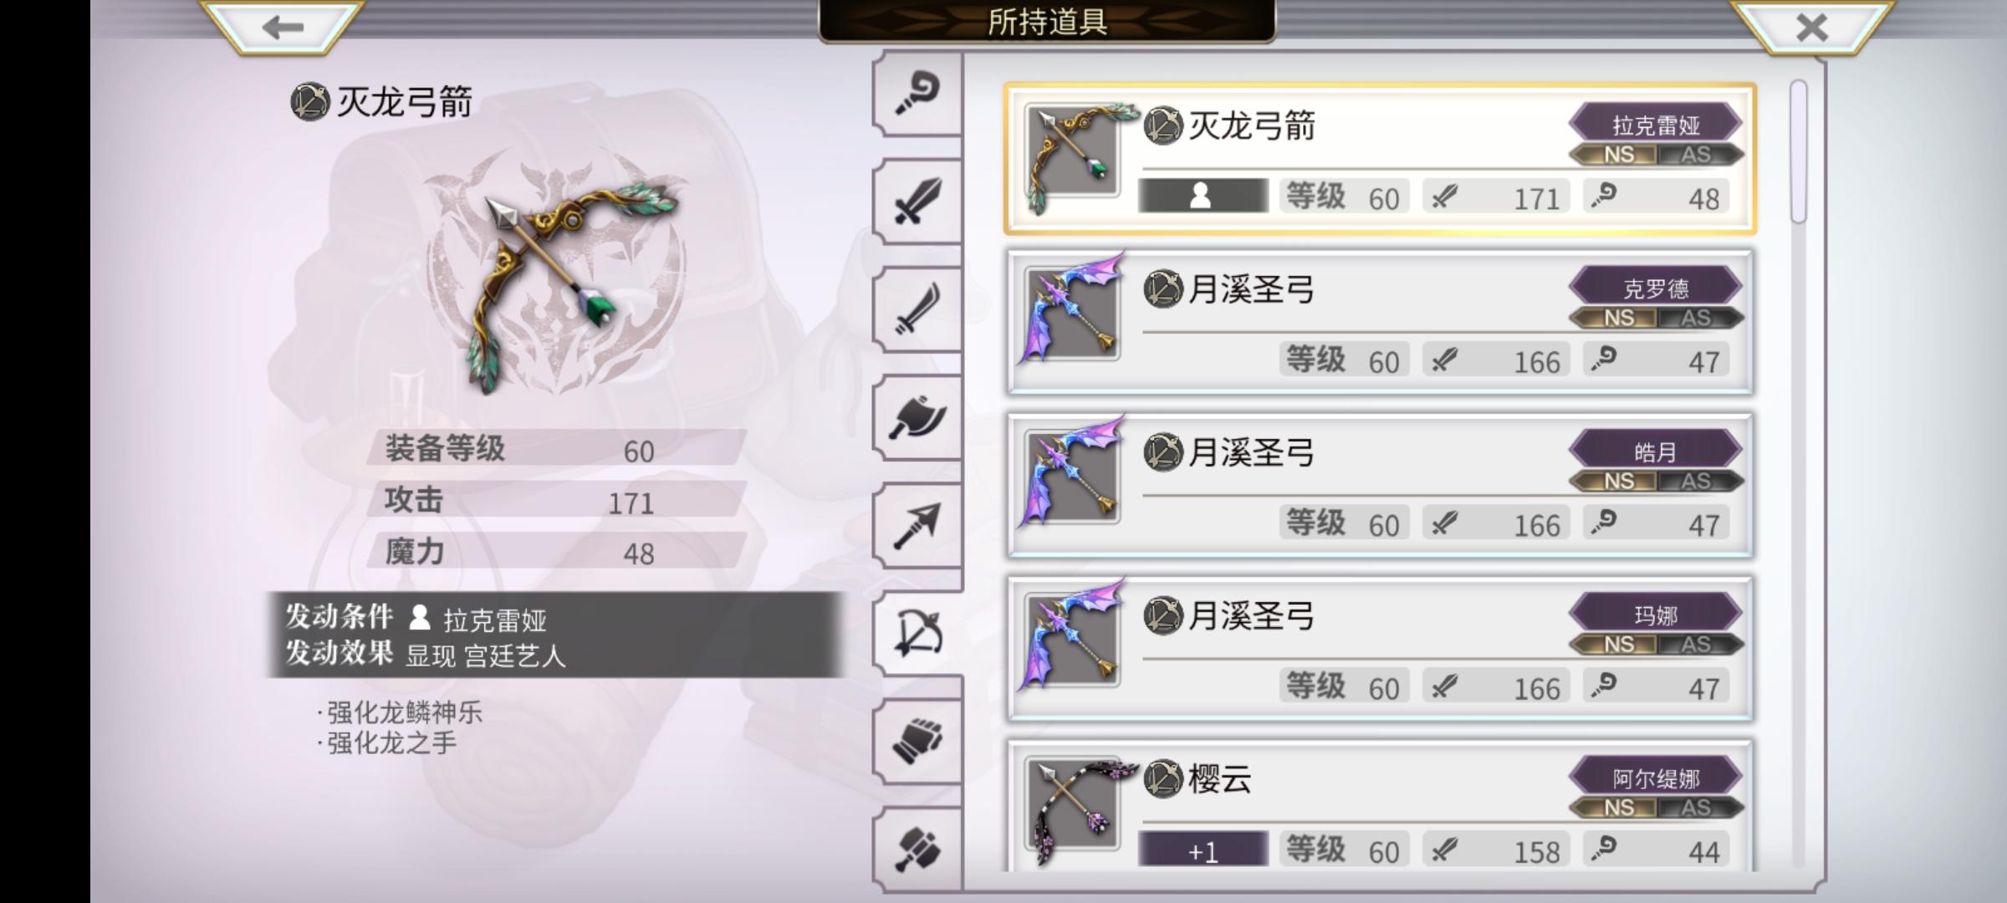Choose 月溪圣弓 equipped by 克罗德
The height and width of the screenshot is (903, 2007).
[x=1380, y=322]
